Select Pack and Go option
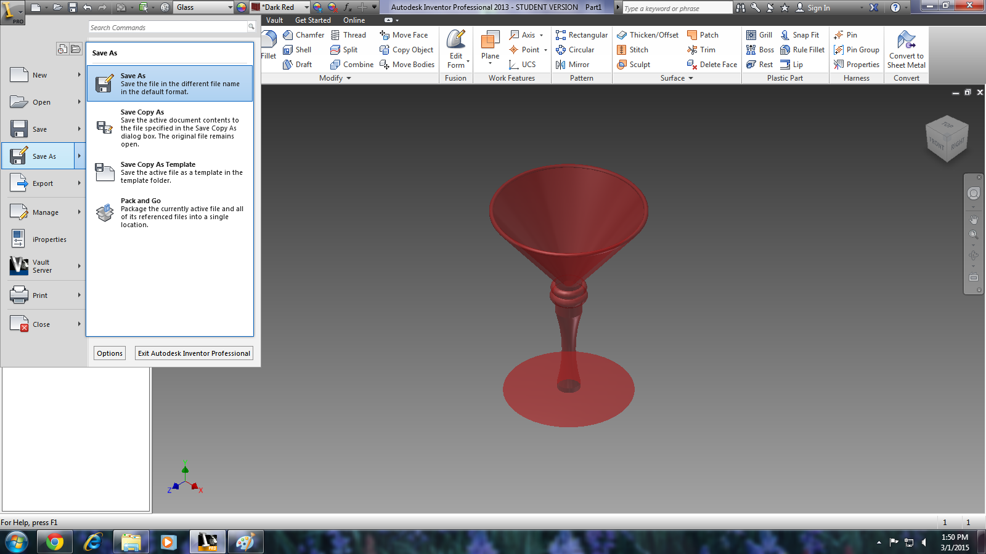The height and width of the screenshot is (554, 986). tap(170, 212)
